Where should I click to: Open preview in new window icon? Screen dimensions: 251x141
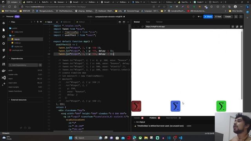point(237,27)
